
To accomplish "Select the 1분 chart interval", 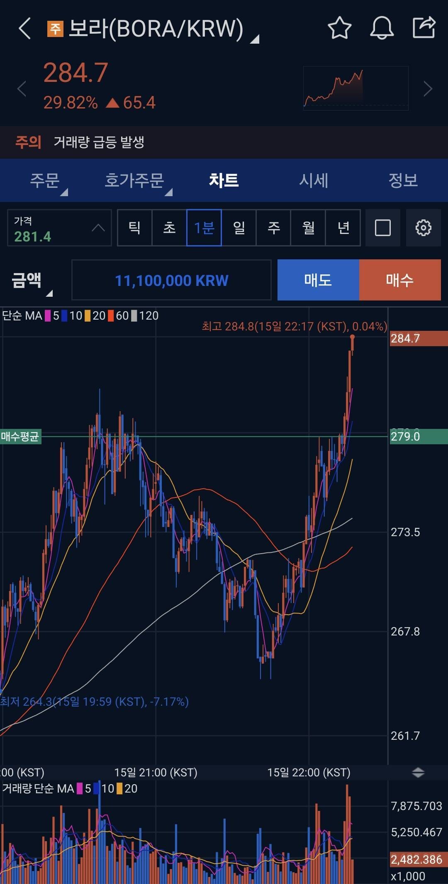I will 204,228.
